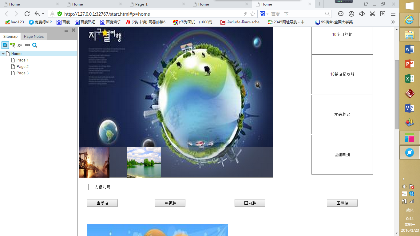Open the 网易邮箱 unread mail bookmark
This screenshot has width=420, height=236.
tap(147, 22)
